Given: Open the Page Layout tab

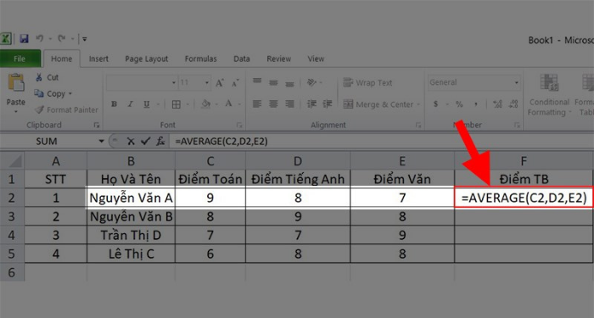Looking at the screenshot, I should click(x=146, y=59).
